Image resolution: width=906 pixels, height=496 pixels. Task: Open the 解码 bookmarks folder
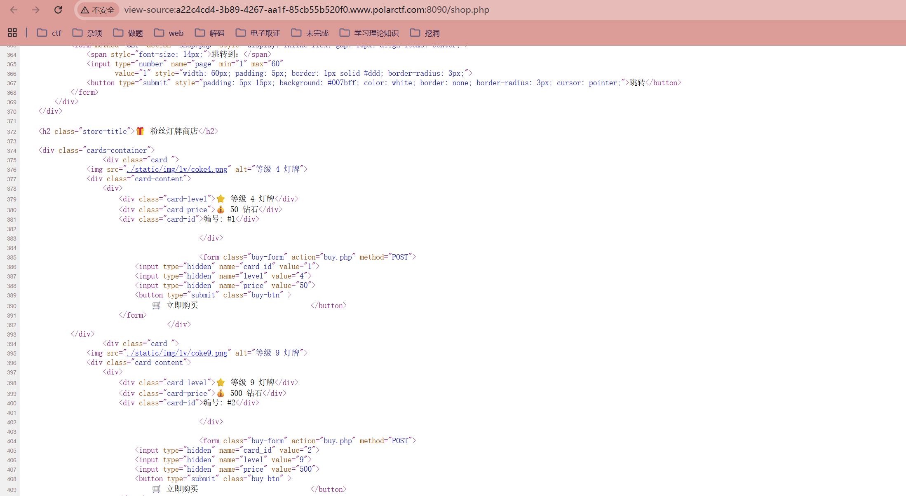pyautogui.click(x=210, y=33)
